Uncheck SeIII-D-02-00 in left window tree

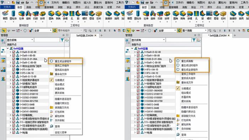pyautogui.click(x=14, y=52)
